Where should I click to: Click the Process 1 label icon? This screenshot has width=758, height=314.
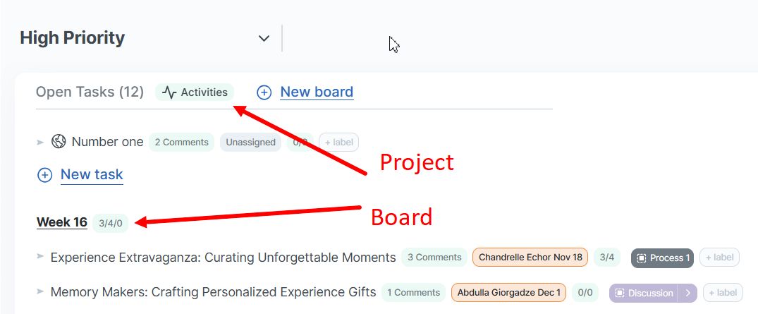tap(640, 258)
